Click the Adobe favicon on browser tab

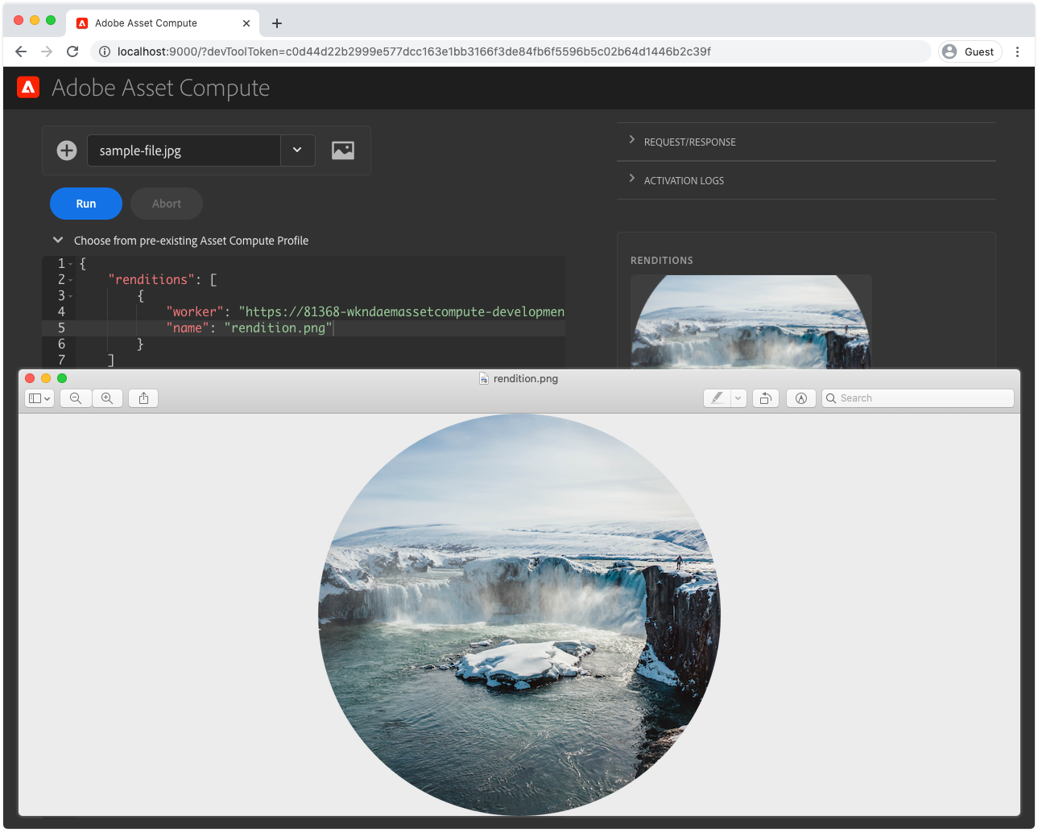82,23
